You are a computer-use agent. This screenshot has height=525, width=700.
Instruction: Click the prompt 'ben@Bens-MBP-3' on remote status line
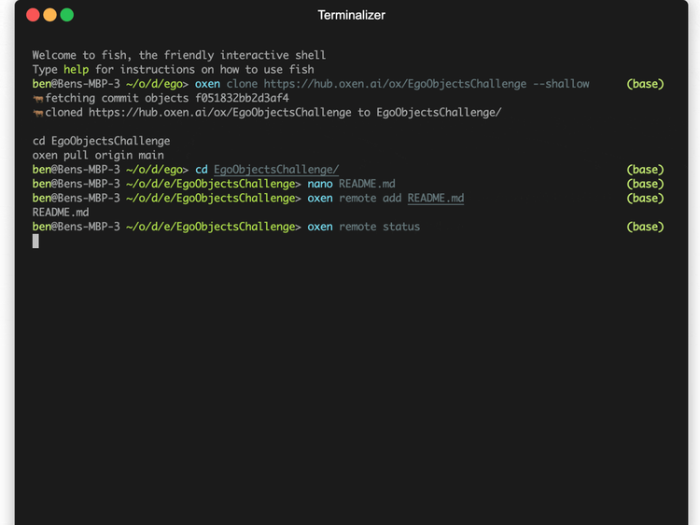coord(77,227)
